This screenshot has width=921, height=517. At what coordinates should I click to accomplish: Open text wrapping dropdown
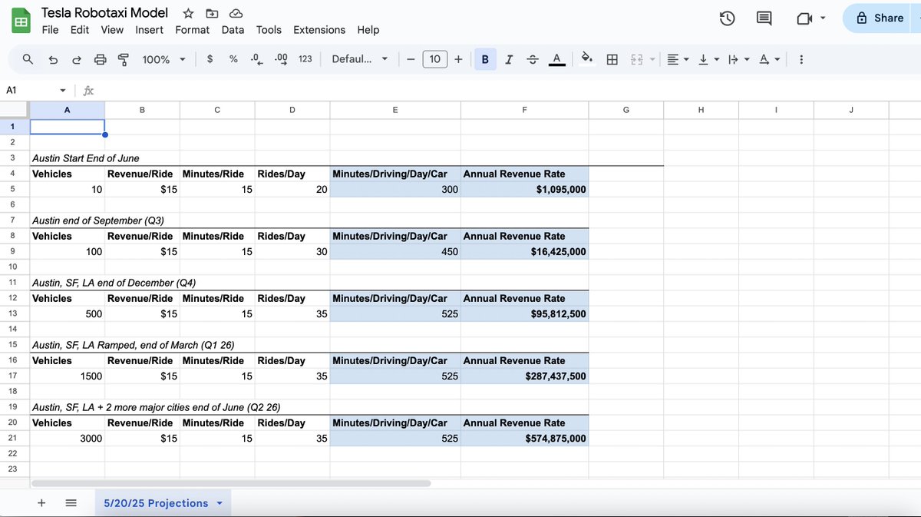(738, 59)
